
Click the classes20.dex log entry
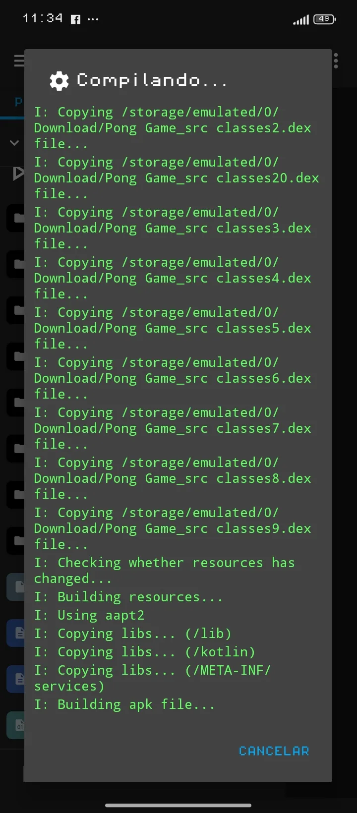[176, 178]
